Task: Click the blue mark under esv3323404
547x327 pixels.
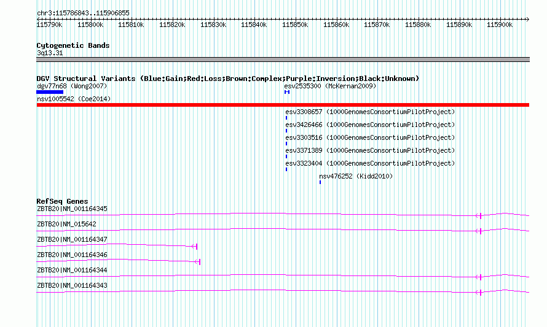Action: pyautogui.click(x=286, y=169)
